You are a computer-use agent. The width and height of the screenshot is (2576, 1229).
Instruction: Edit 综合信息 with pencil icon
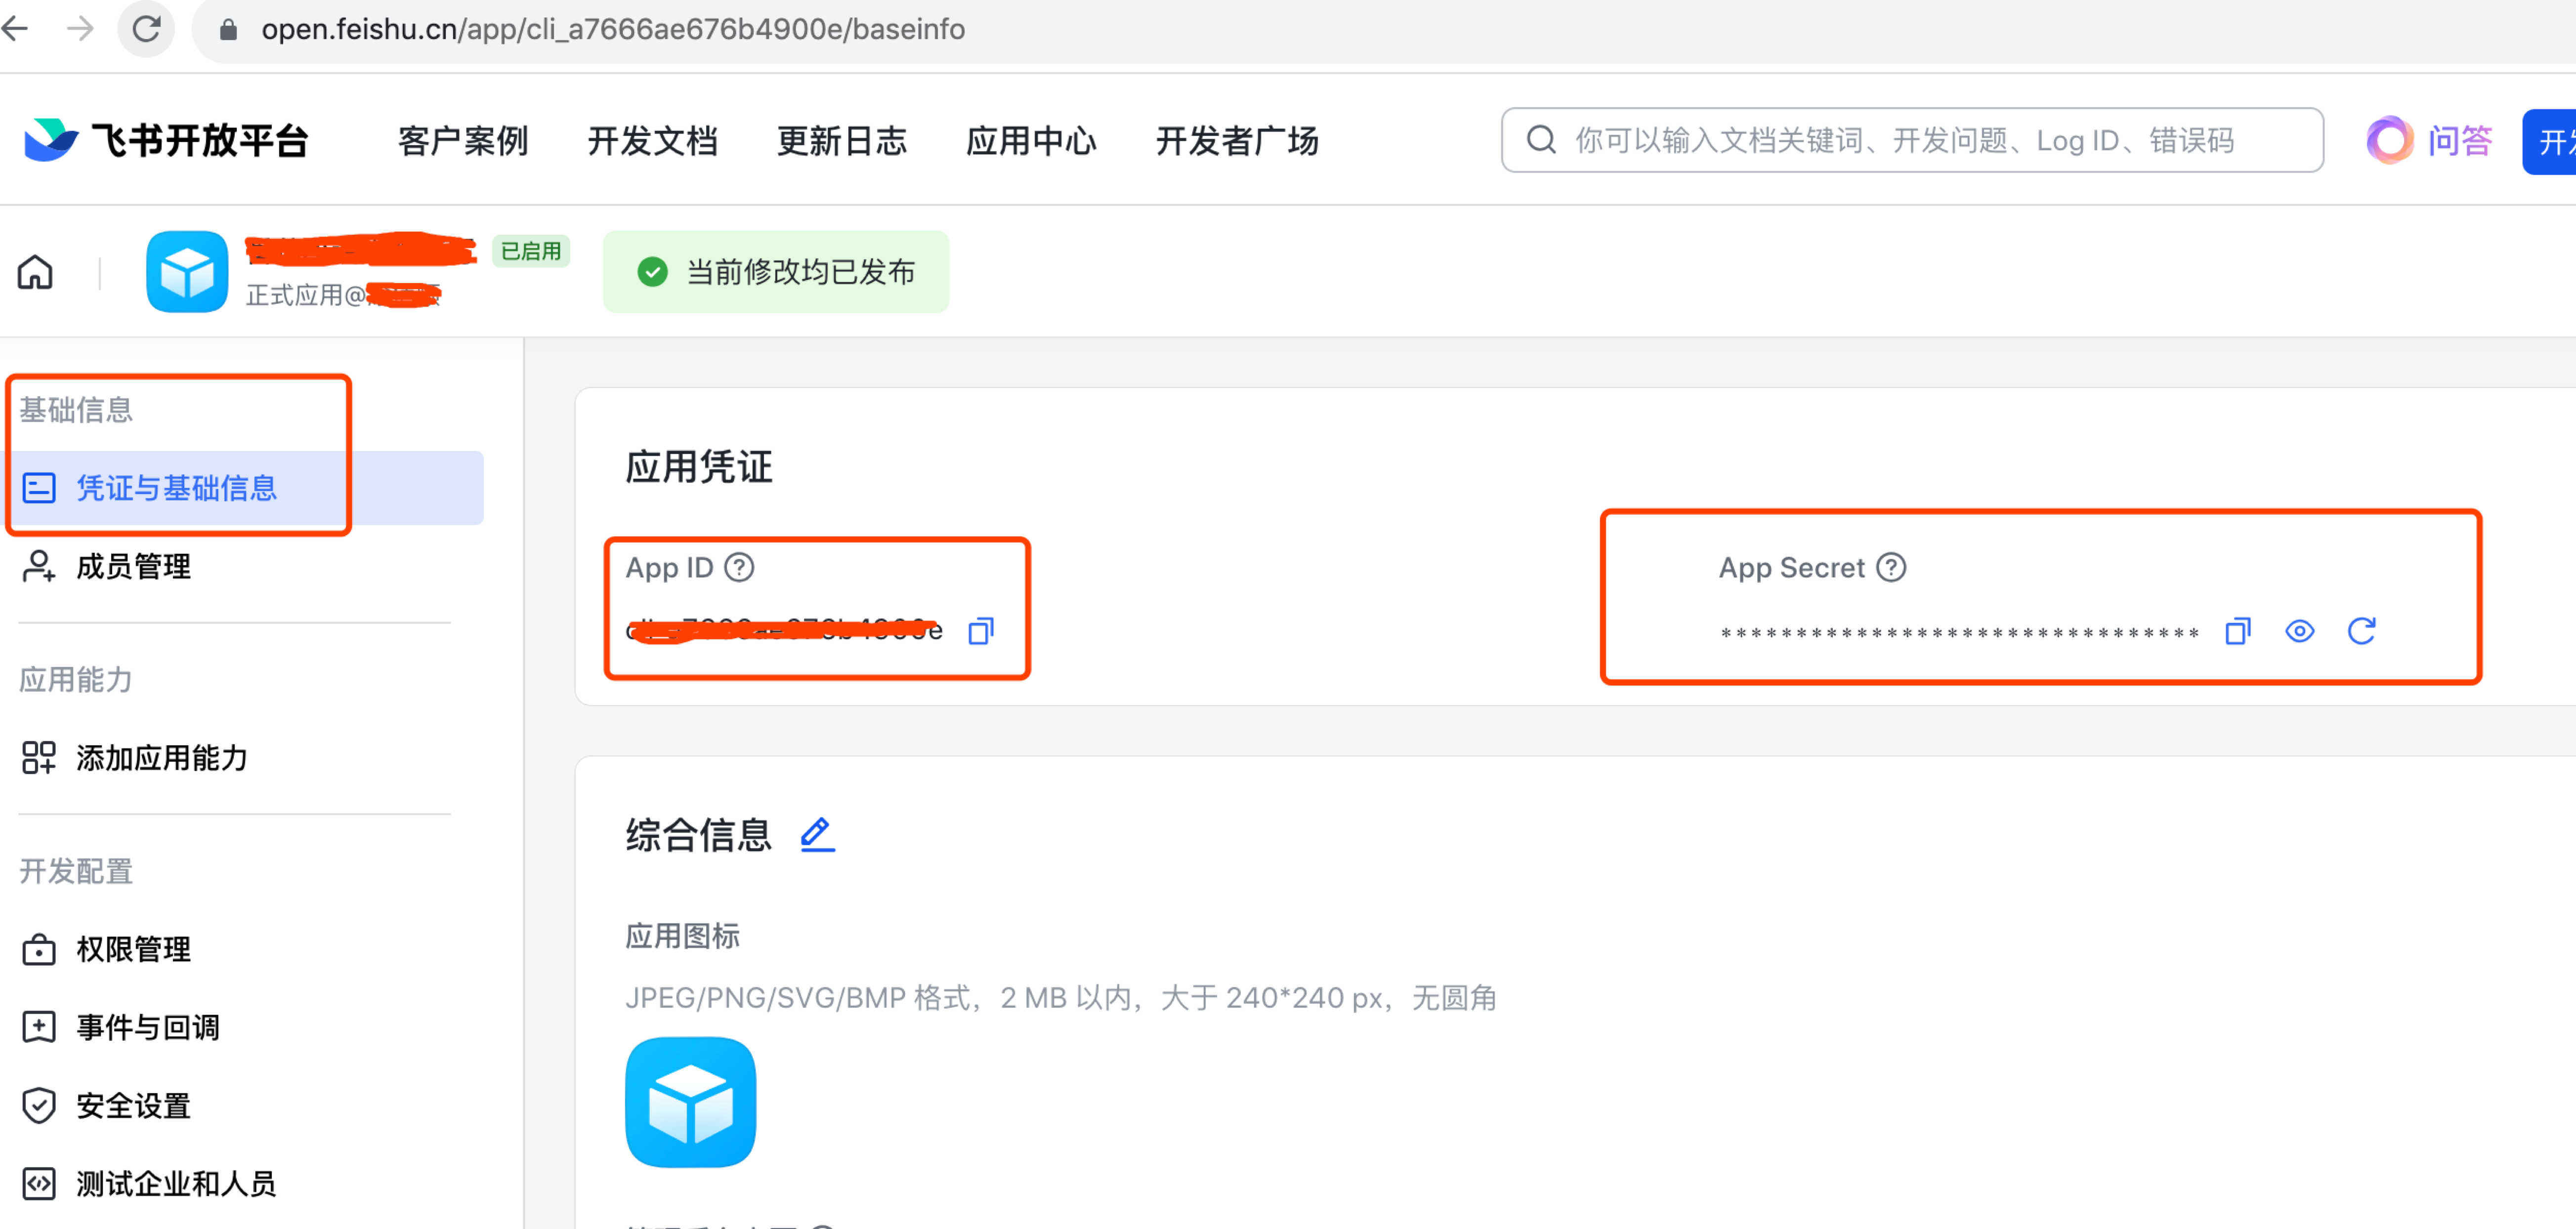click(x=817, y=834)
